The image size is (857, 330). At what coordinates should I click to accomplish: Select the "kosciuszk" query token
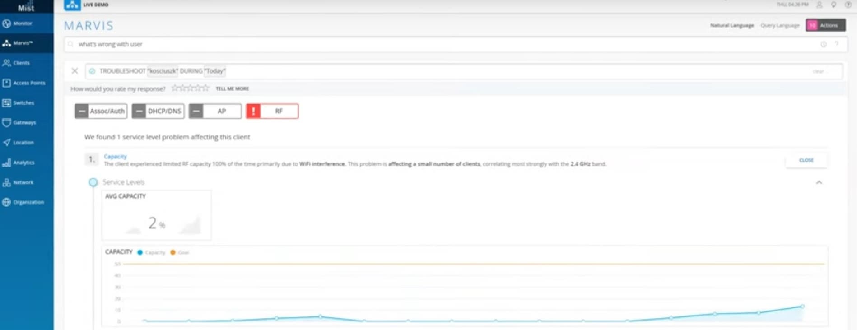(x=163, y=71)
